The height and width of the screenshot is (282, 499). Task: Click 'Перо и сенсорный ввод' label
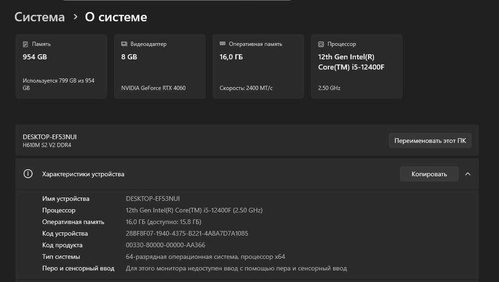[x=78, y=269]
